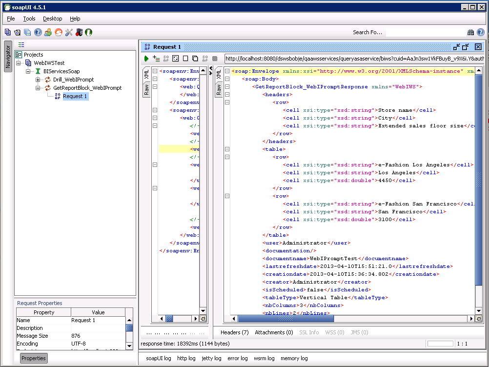Click response editor vertical scrollbar thumb
Image resolution: width=489 pixels, height=367 pixels.
(x=478, y=180)
